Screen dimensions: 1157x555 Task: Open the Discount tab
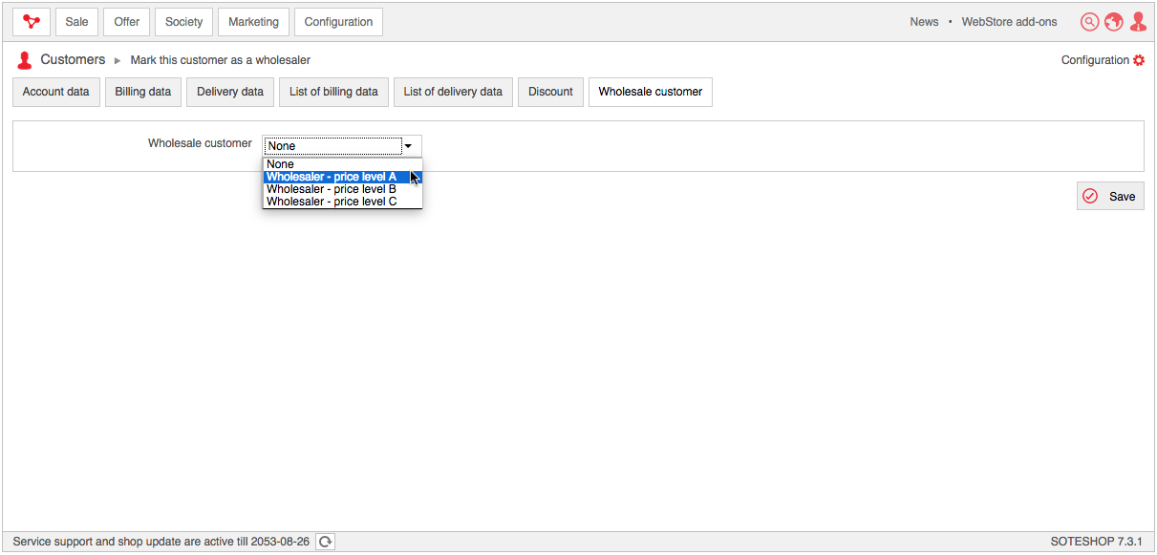coord(550,92)
